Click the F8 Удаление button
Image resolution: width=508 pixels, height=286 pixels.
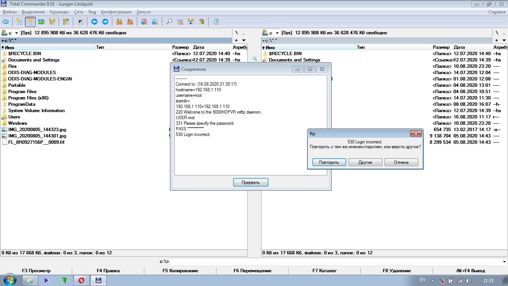397,271
